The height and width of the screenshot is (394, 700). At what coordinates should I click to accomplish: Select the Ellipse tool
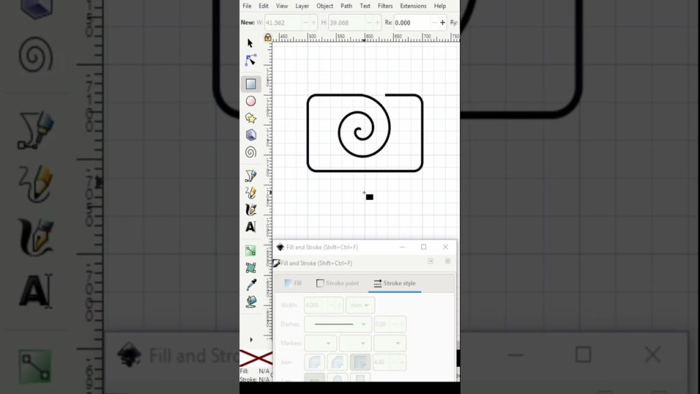pos(251,101)
